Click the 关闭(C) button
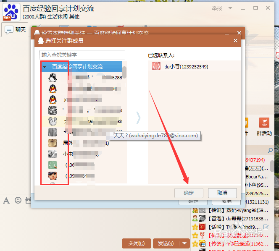279x251 pixels. (x=137, y=243)
